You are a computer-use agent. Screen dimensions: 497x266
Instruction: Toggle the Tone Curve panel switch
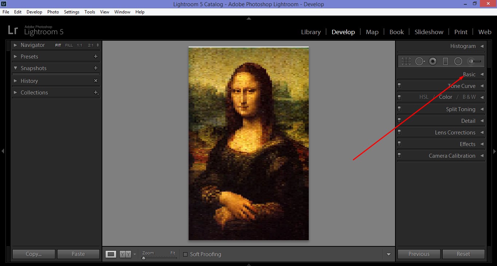pyautogui.click(x=399, y=86)
